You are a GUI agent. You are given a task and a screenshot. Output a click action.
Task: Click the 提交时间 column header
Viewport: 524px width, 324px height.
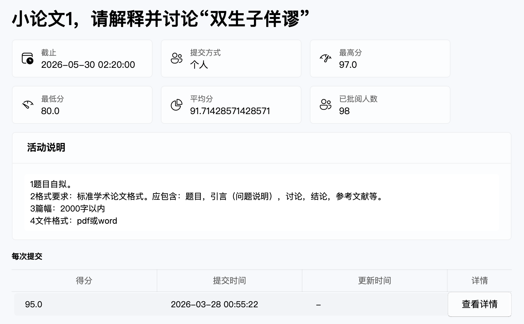tap(229, 281)
